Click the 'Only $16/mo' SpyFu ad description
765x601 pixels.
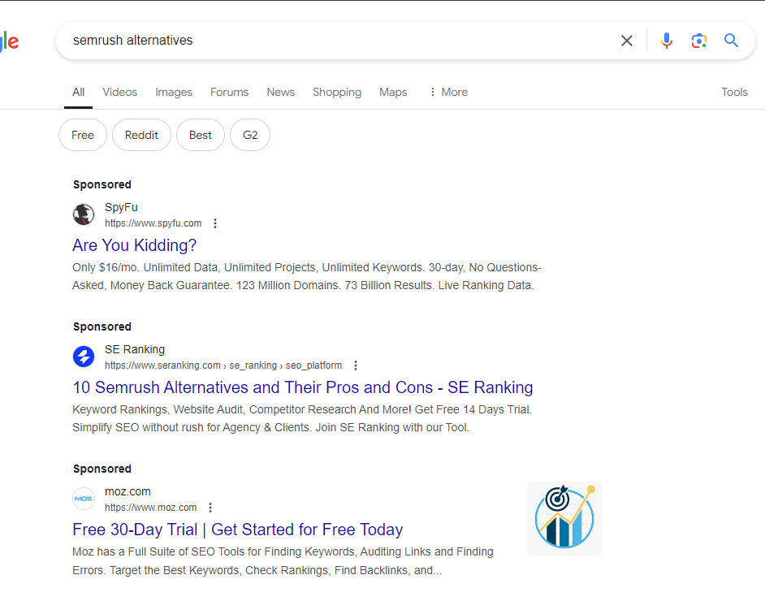tap(307, 277)
